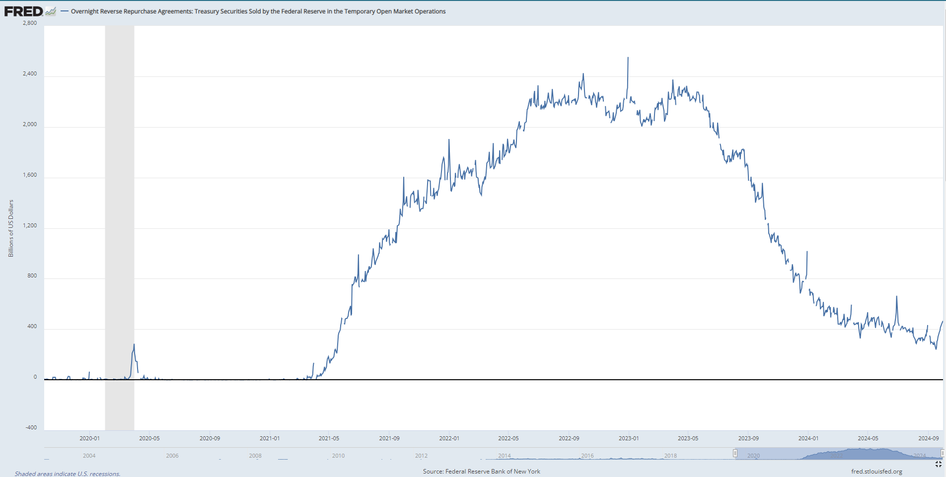Screen dimensions: 946x477
Task: Select 2010 on the navigator timeline
Action: pyautogui.click(x=338, y=456)
